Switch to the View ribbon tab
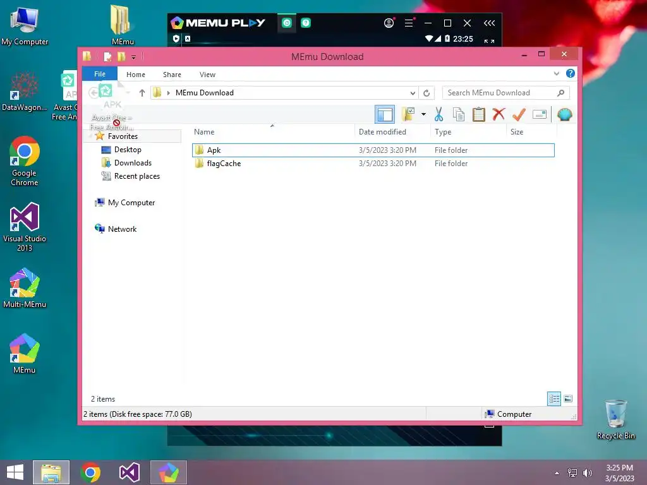647x485 pixels. (x=207, y=75)
